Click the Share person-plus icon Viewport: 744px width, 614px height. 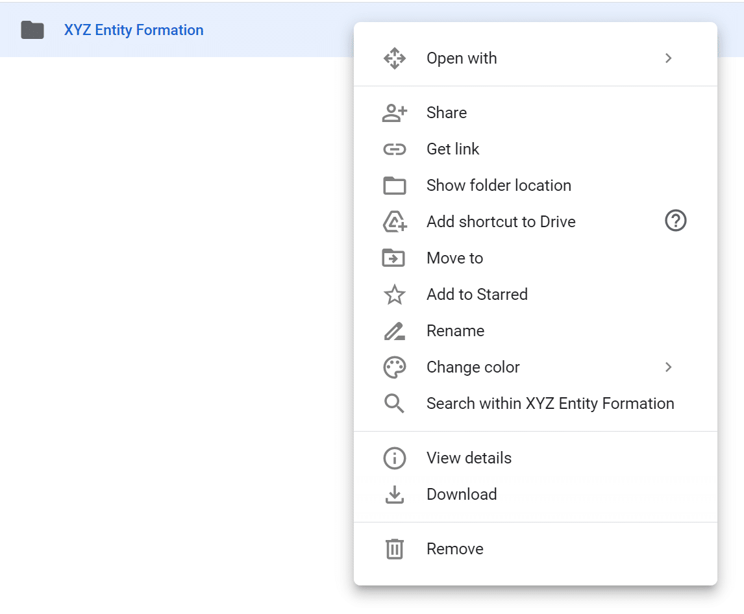tap(395, 113)
